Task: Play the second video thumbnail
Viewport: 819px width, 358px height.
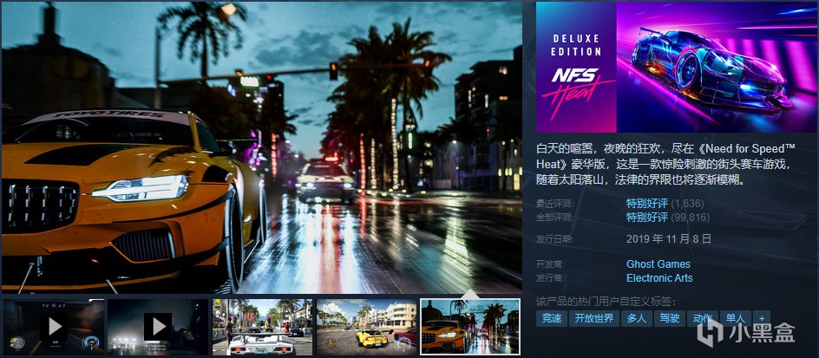Action: click(x=158, y=327)
